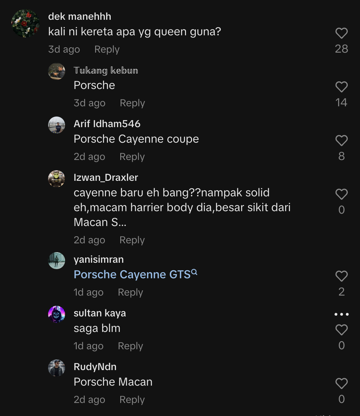Heart yanisimran's Porsche Cayenne GTS reply
This screenshot has height=416, width=360.
[x=341, y=276]
